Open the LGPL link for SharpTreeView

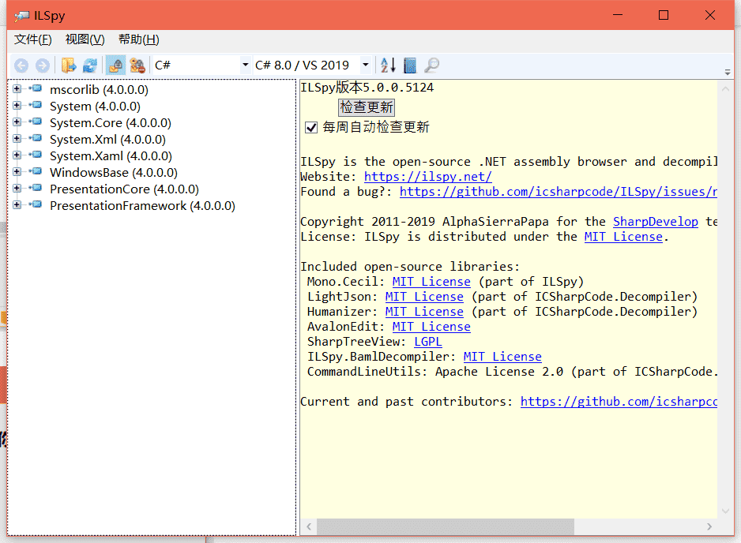pos(428,342)
